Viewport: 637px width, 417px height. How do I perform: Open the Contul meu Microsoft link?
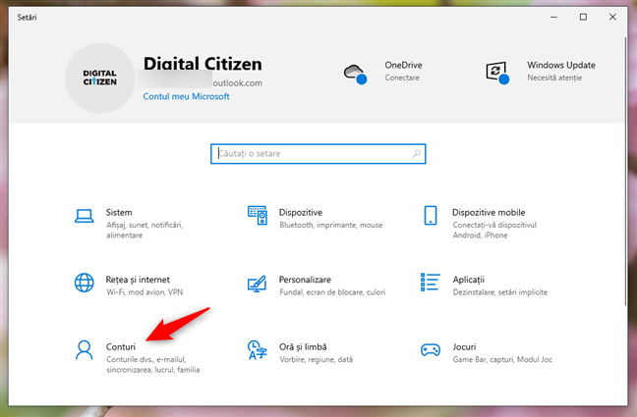click(186, 97)
